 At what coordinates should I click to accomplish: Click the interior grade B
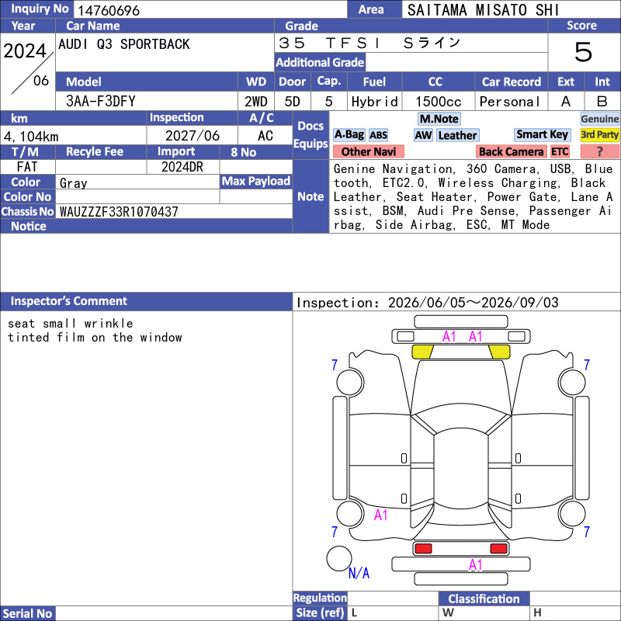[602, 102]
